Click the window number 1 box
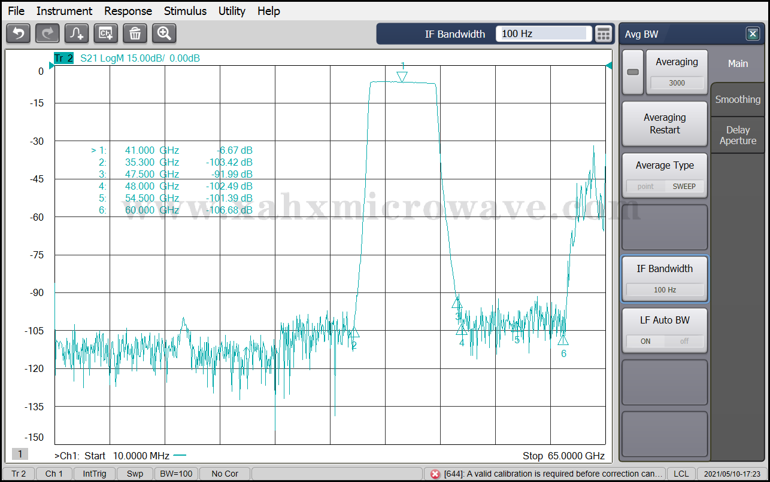This screenshot has height=482, width=770. point(19,453)
